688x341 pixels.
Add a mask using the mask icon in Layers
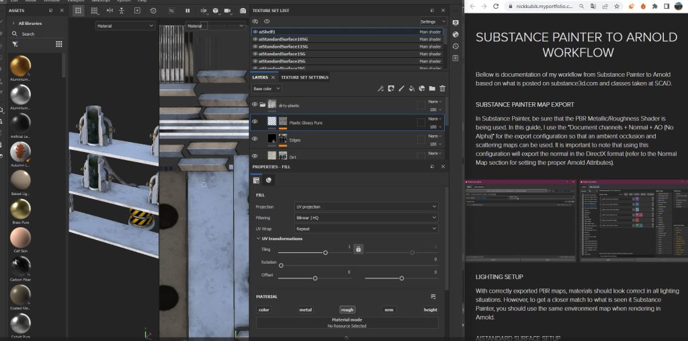(x=391, y=88)
